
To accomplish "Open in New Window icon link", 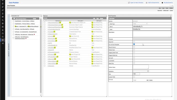I will (129, 2).
